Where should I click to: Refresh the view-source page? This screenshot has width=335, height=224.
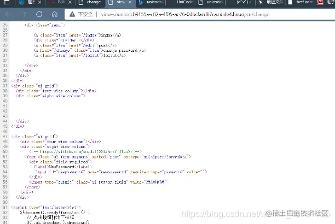(39, 14)
